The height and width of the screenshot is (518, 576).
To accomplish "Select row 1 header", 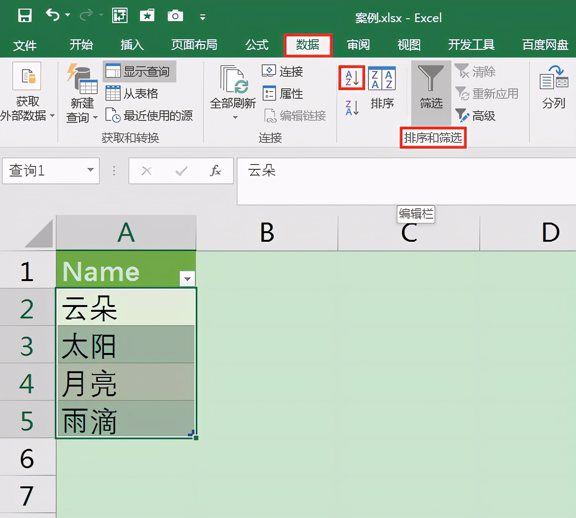I will point(28,270).
